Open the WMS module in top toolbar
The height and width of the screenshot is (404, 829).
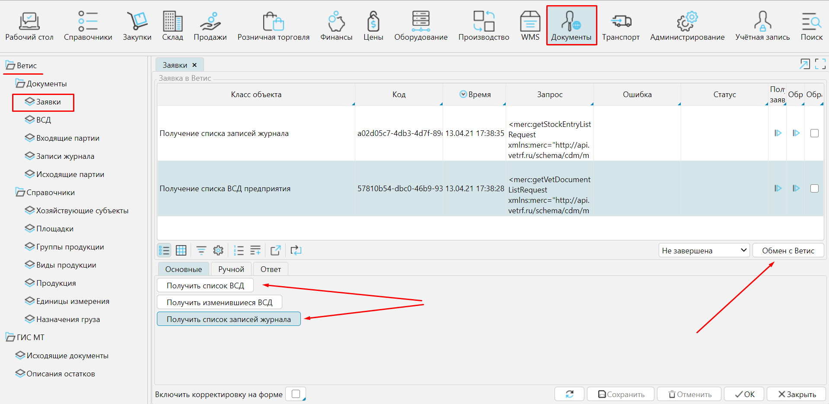point(530,26)
